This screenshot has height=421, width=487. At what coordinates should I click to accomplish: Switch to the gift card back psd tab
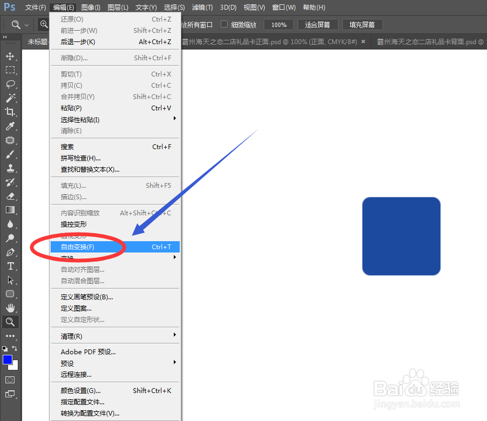click(x=430, y=41)
